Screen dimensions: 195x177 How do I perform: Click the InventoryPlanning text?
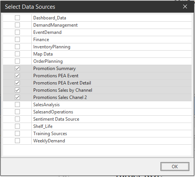coord(52,47)
